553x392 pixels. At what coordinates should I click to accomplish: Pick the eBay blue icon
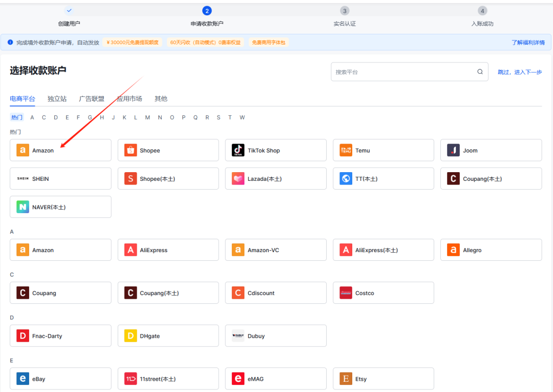pos(23,379)
